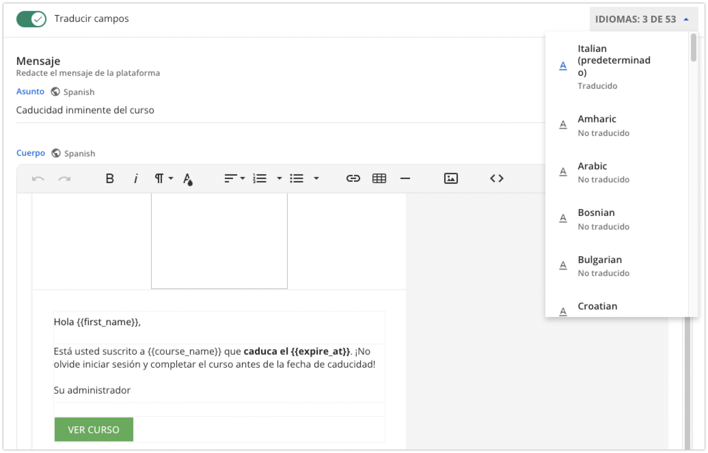Open the paragraph format dropdown
Image resolution: width=708 pixels, height=453 pixels.
164,178
